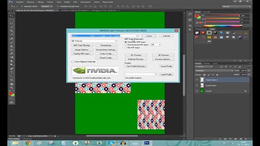Open the layer blend mode dropdown
This screenshot has width=260, height=146.
[x=214, y=71]
